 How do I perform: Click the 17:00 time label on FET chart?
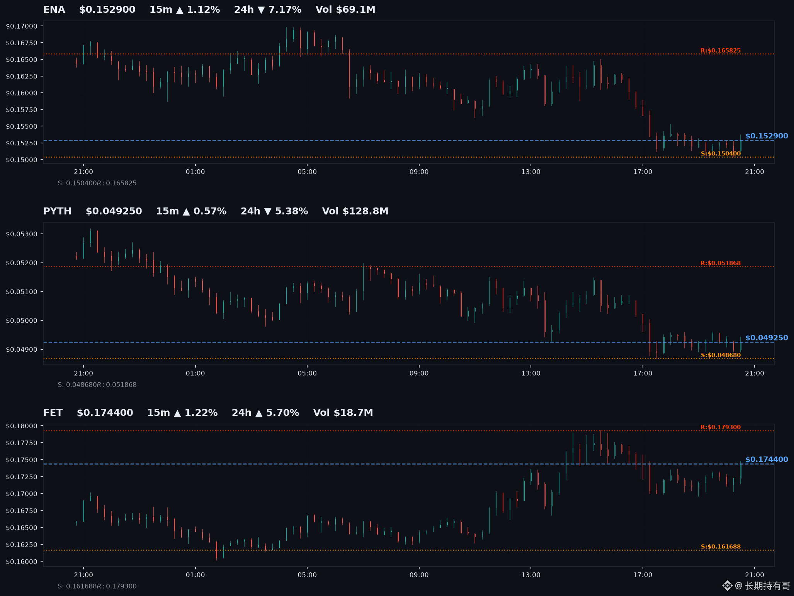pyautogui.click(x=643, y=575)
